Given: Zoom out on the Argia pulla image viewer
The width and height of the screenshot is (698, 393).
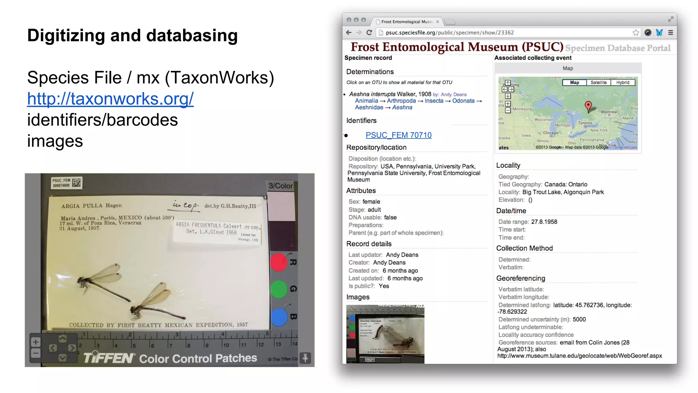Looking at the screenshot, I should click(35, 353).
